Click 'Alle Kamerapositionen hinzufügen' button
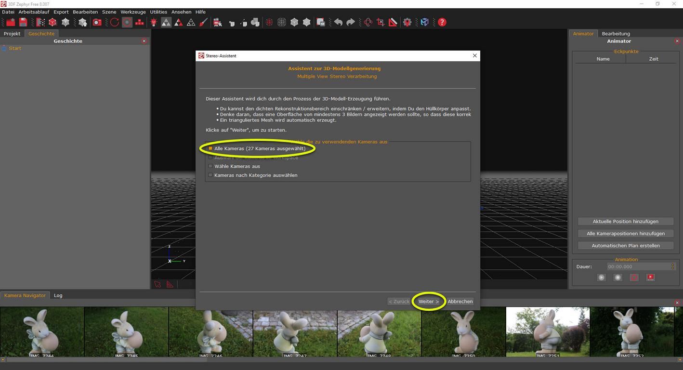The height and width of the screenshot is (370, 683). click(625, 234)
